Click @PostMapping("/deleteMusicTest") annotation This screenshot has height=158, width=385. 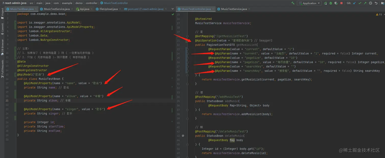(x=222, y=131)
